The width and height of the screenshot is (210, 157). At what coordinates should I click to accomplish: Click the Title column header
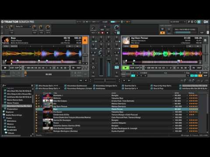click(55, 93)
